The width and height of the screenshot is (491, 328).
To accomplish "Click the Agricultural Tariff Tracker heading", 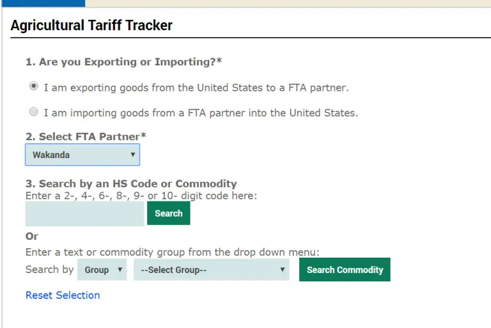I will click(91, 26).
